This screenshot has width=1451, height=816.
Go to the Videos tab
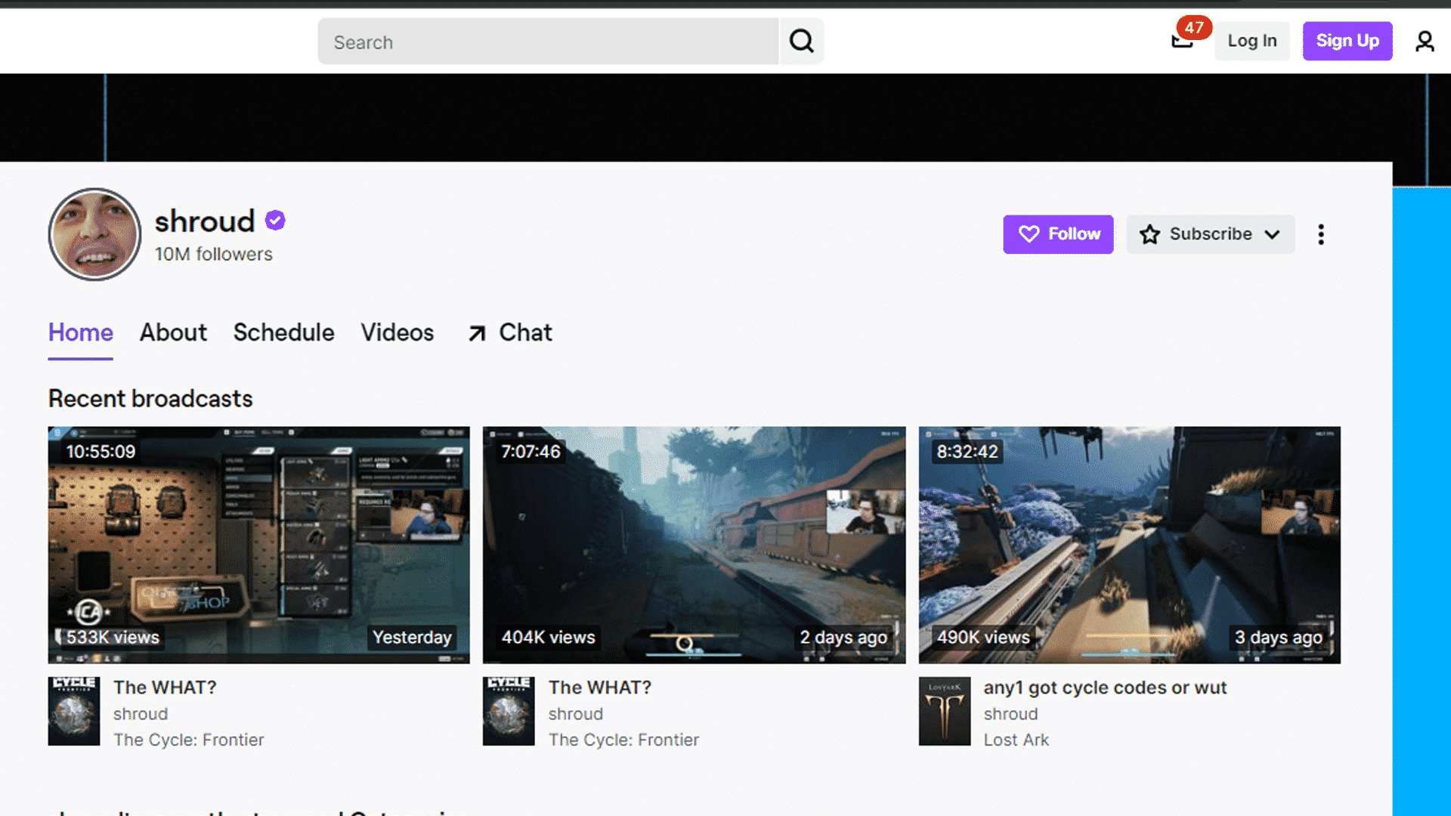coord(398,332)
